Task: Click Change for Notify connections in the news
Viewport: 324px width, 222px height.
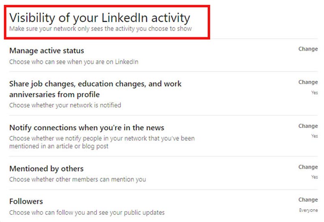Action: click(308, 126)
